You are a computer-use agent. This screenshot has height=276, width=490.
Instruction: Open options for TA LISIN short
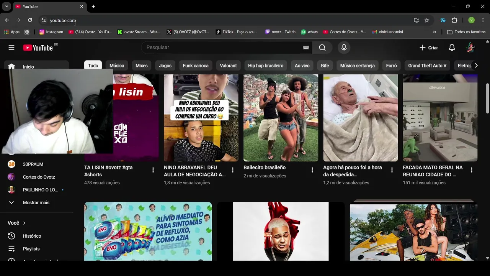pos(153,170)
